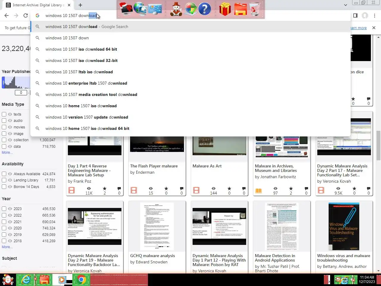Open the control panel dock icon

tap(155, 9)
